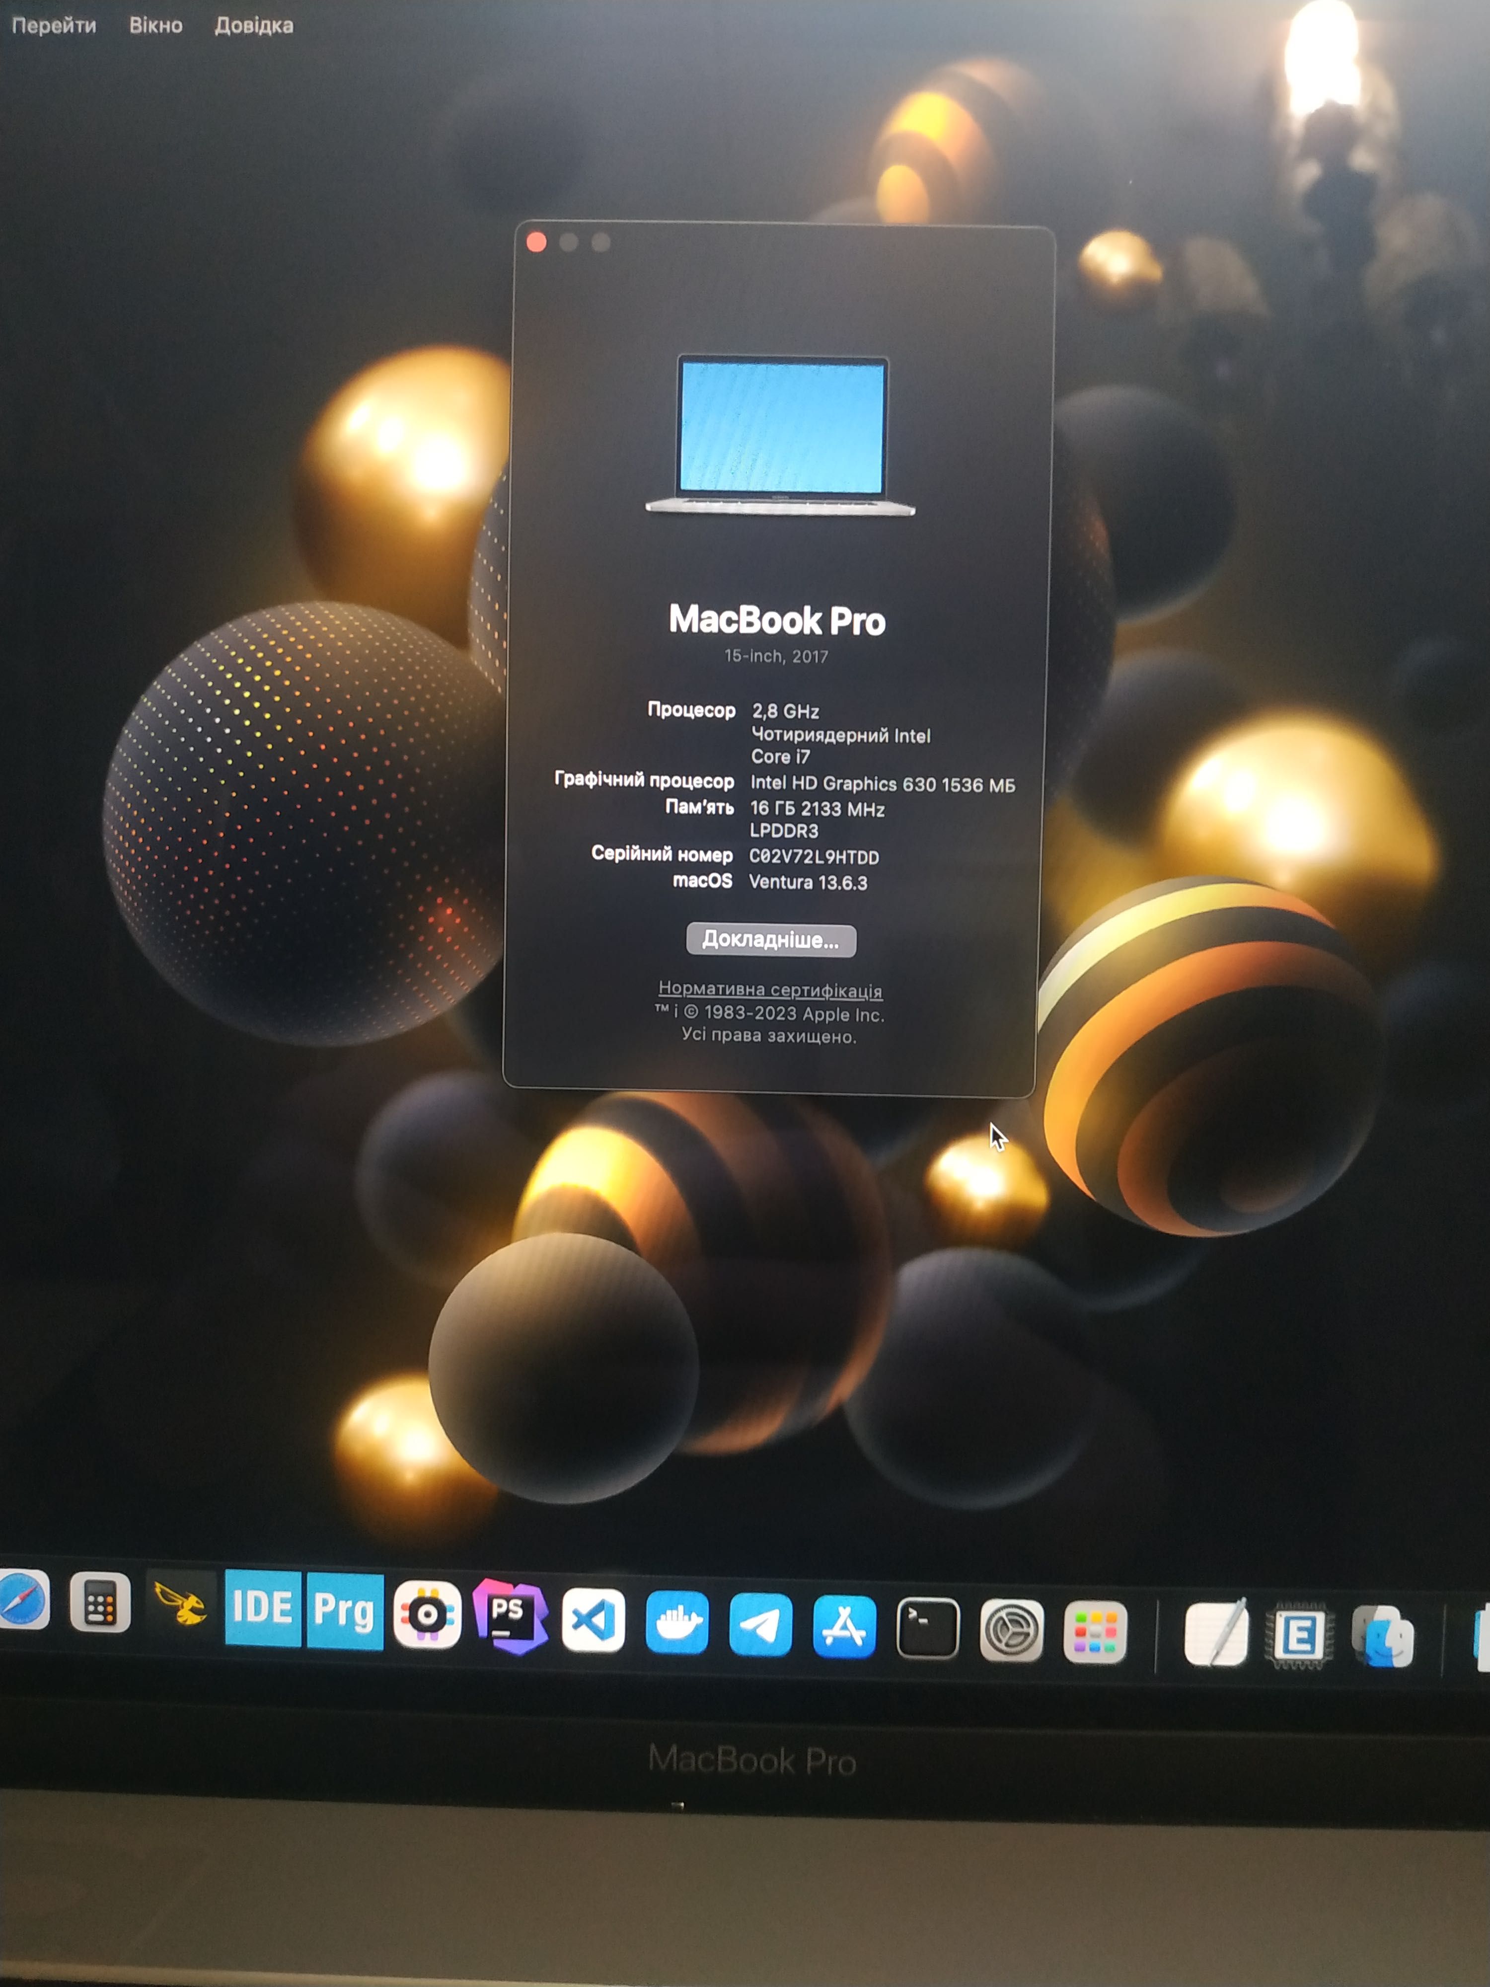
Task: Launch Visual Studio Code from the Dock
Action: (594, 1620)
